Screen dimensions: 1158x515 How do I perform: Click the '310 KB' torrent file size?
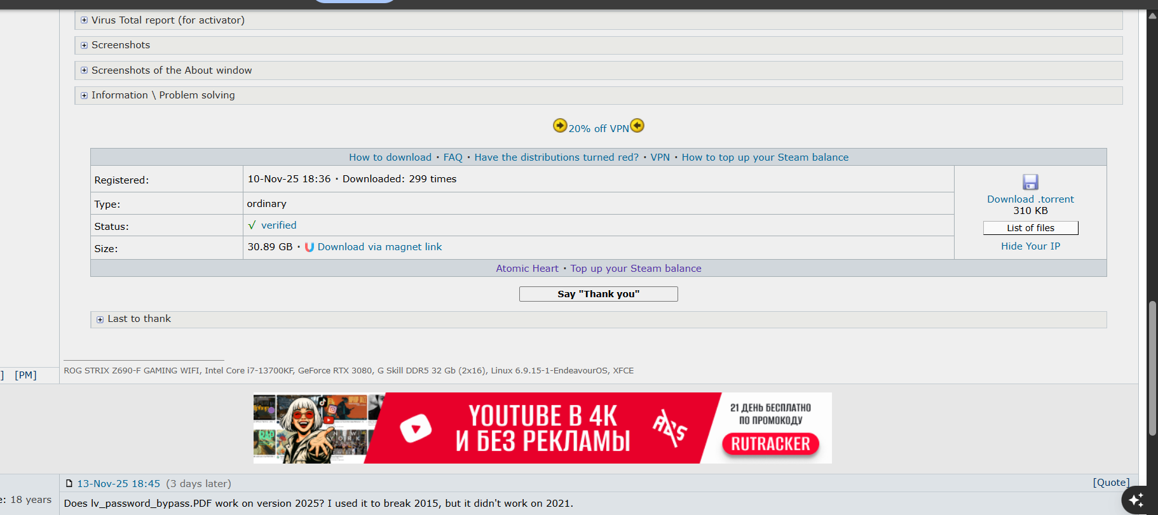(1030, 211)
